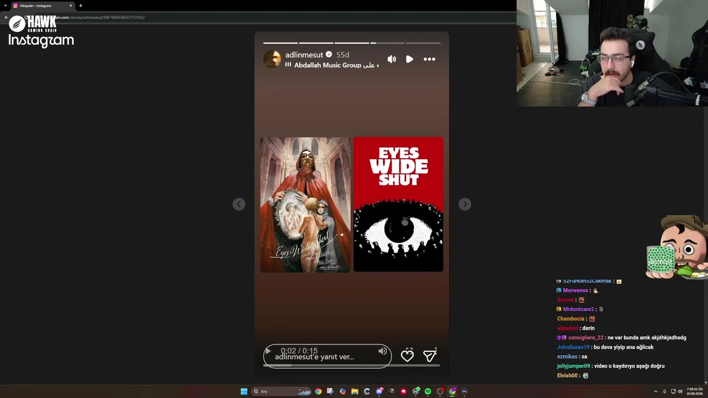Expand the system tray hidden icons chevron

[x=655, y=391]
